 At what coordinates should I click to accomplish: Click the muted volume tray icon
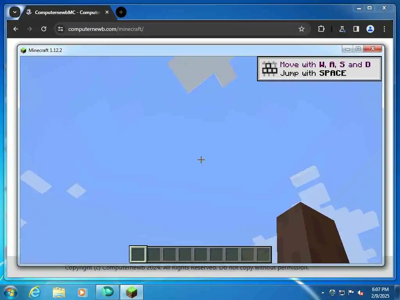[361, 293]
